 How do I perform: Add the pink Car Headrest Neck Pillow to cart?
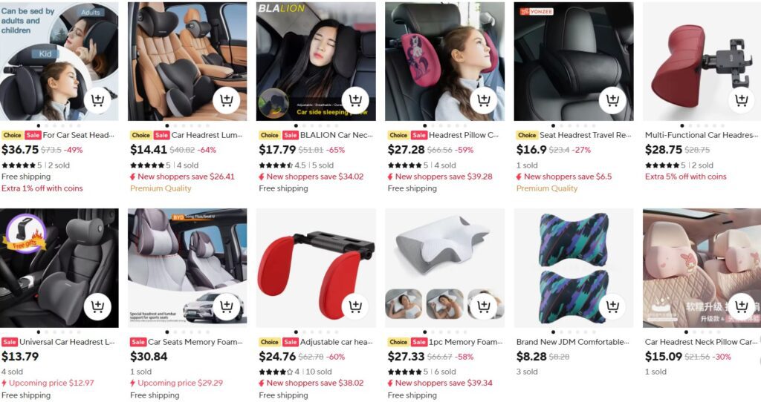coord(742,307)
